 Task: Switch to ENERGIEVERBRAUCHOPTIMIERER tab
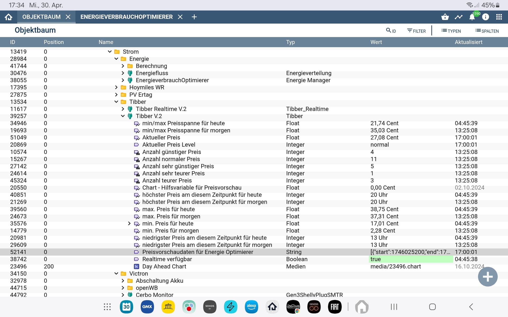pyautogui.click(x=126, y=17)
